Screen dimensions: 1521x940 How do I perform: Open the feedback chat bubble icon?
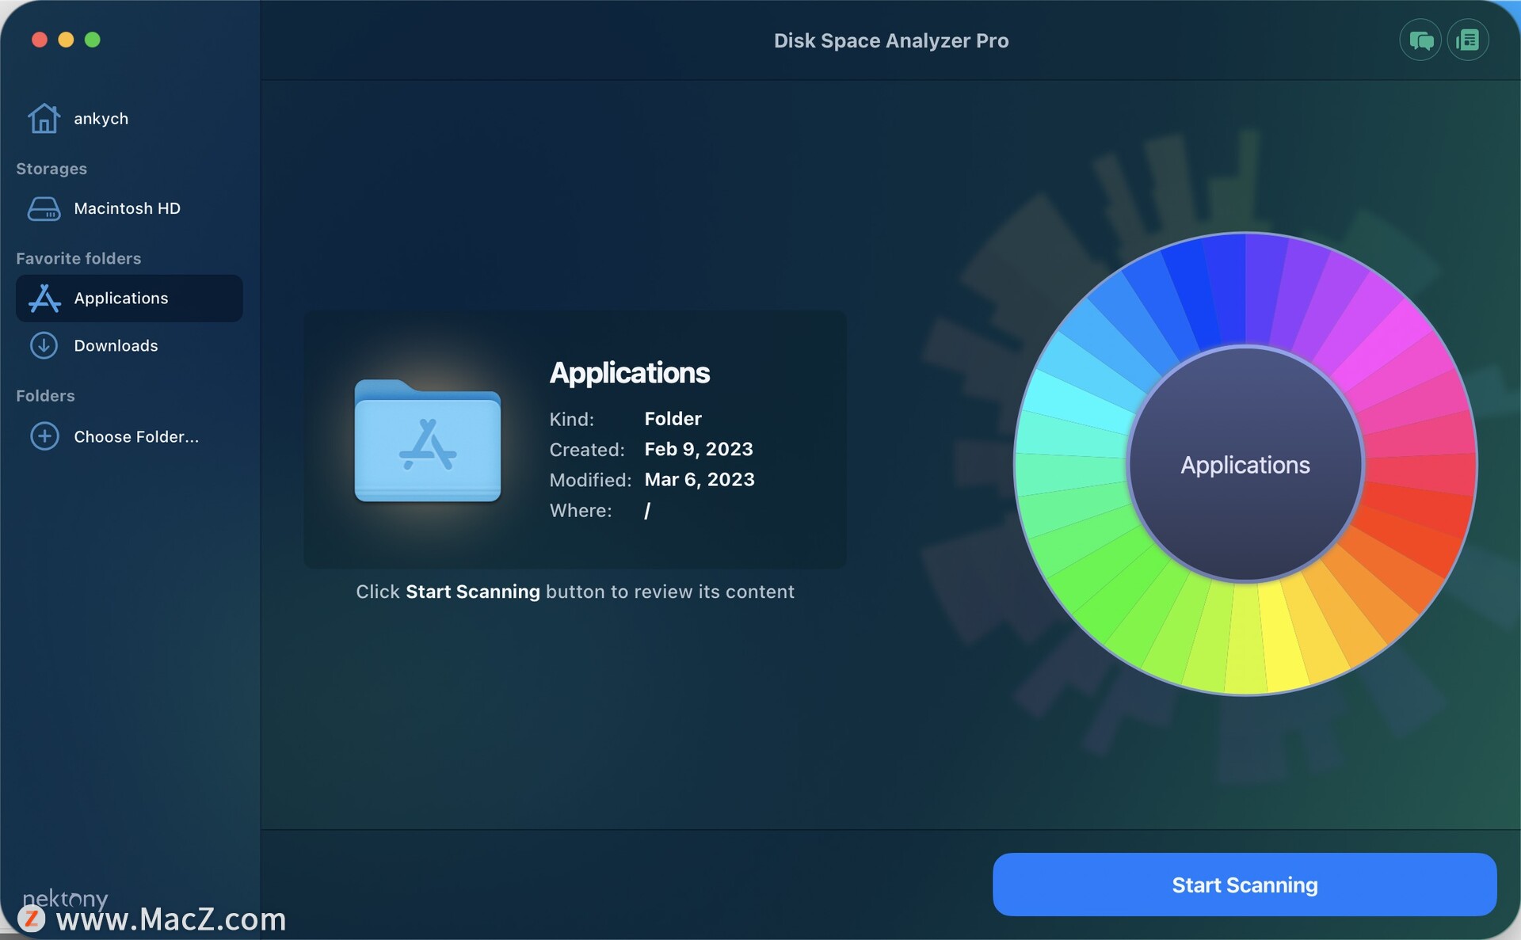tap(1420, 40)
